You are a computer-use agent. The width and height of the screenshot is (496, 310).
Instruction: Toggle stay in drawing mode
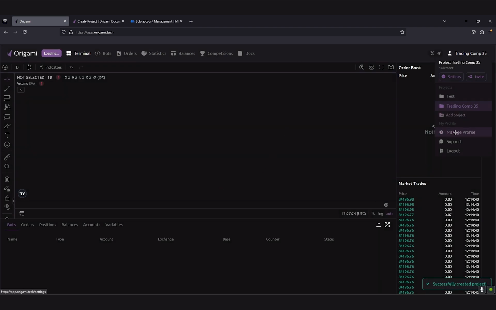7,188
